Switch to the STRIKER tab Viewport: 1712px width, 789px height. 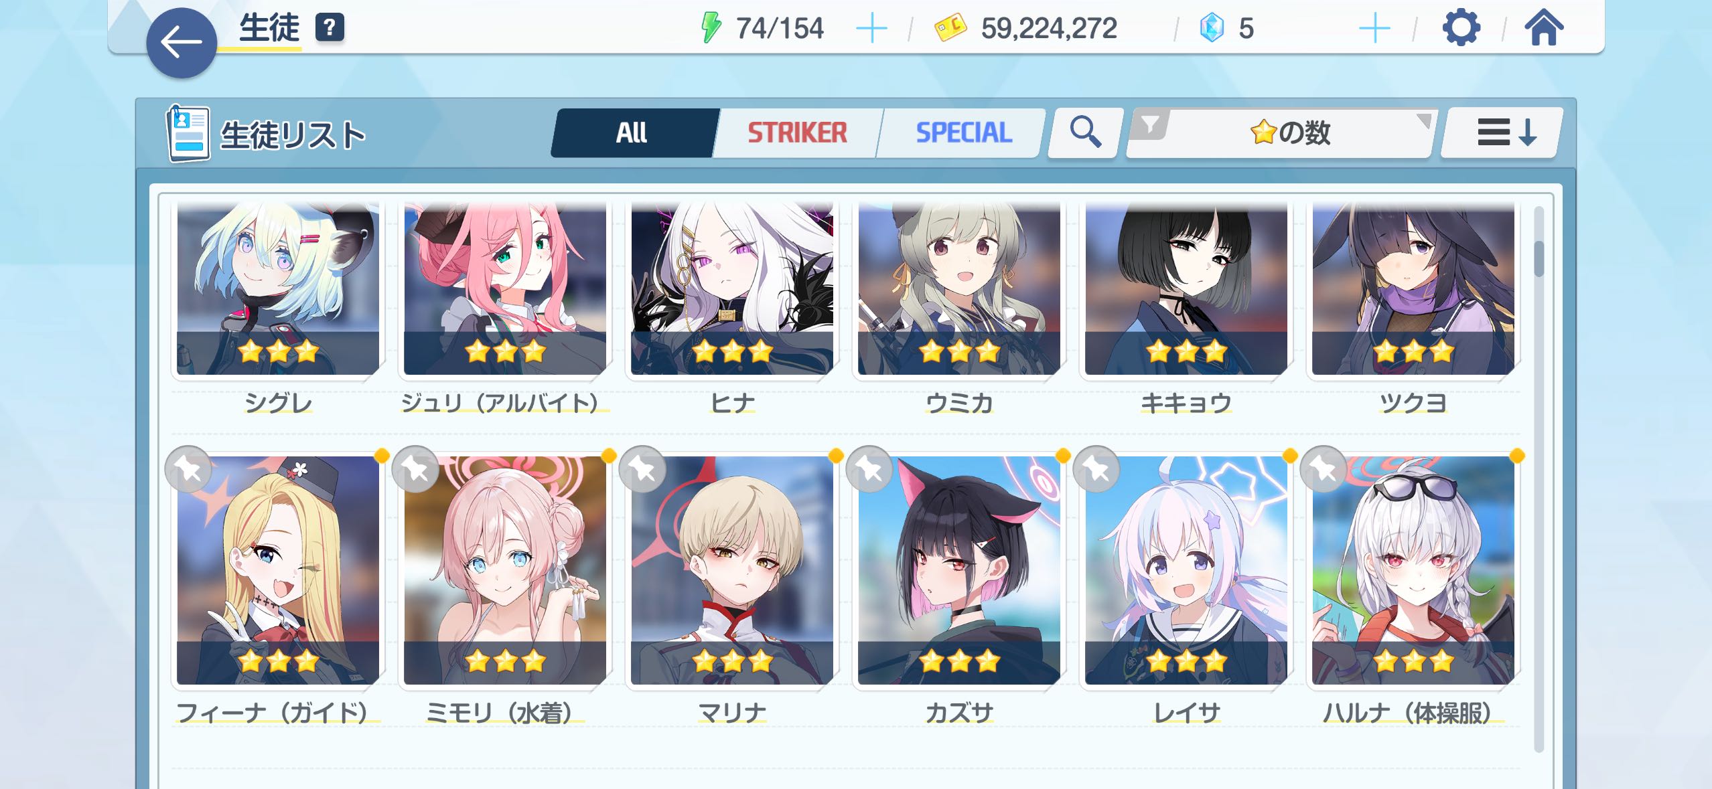798,133
